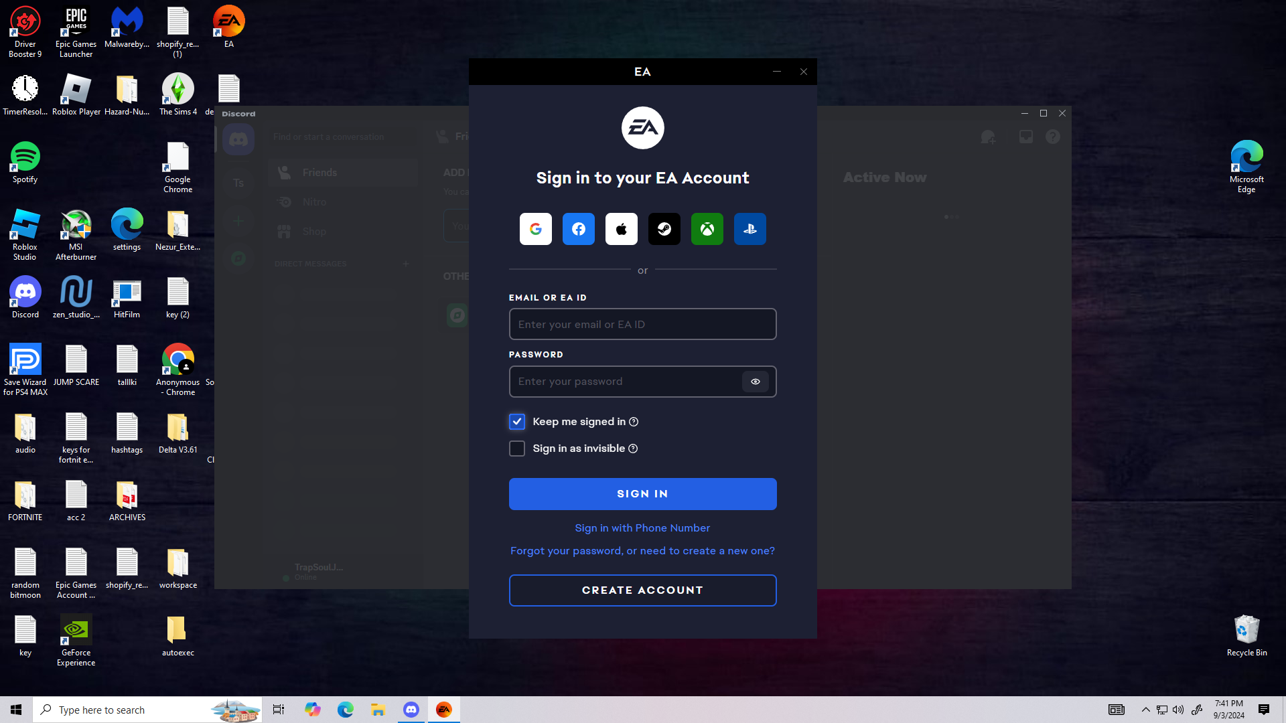Focus the Email or EA ID field
This screenshot has width=1286, height=723.
[x=642, y=324]
